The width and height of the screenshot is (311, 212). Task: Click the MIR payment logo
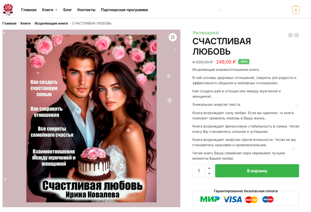pyautogui.click(x=210, y=199)
